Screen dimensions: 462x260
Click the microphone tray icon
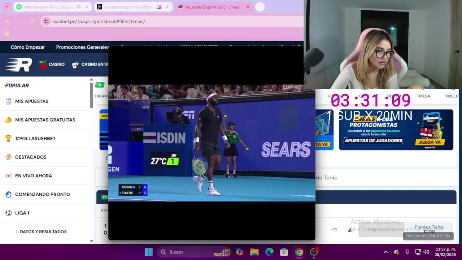[407, 252]
